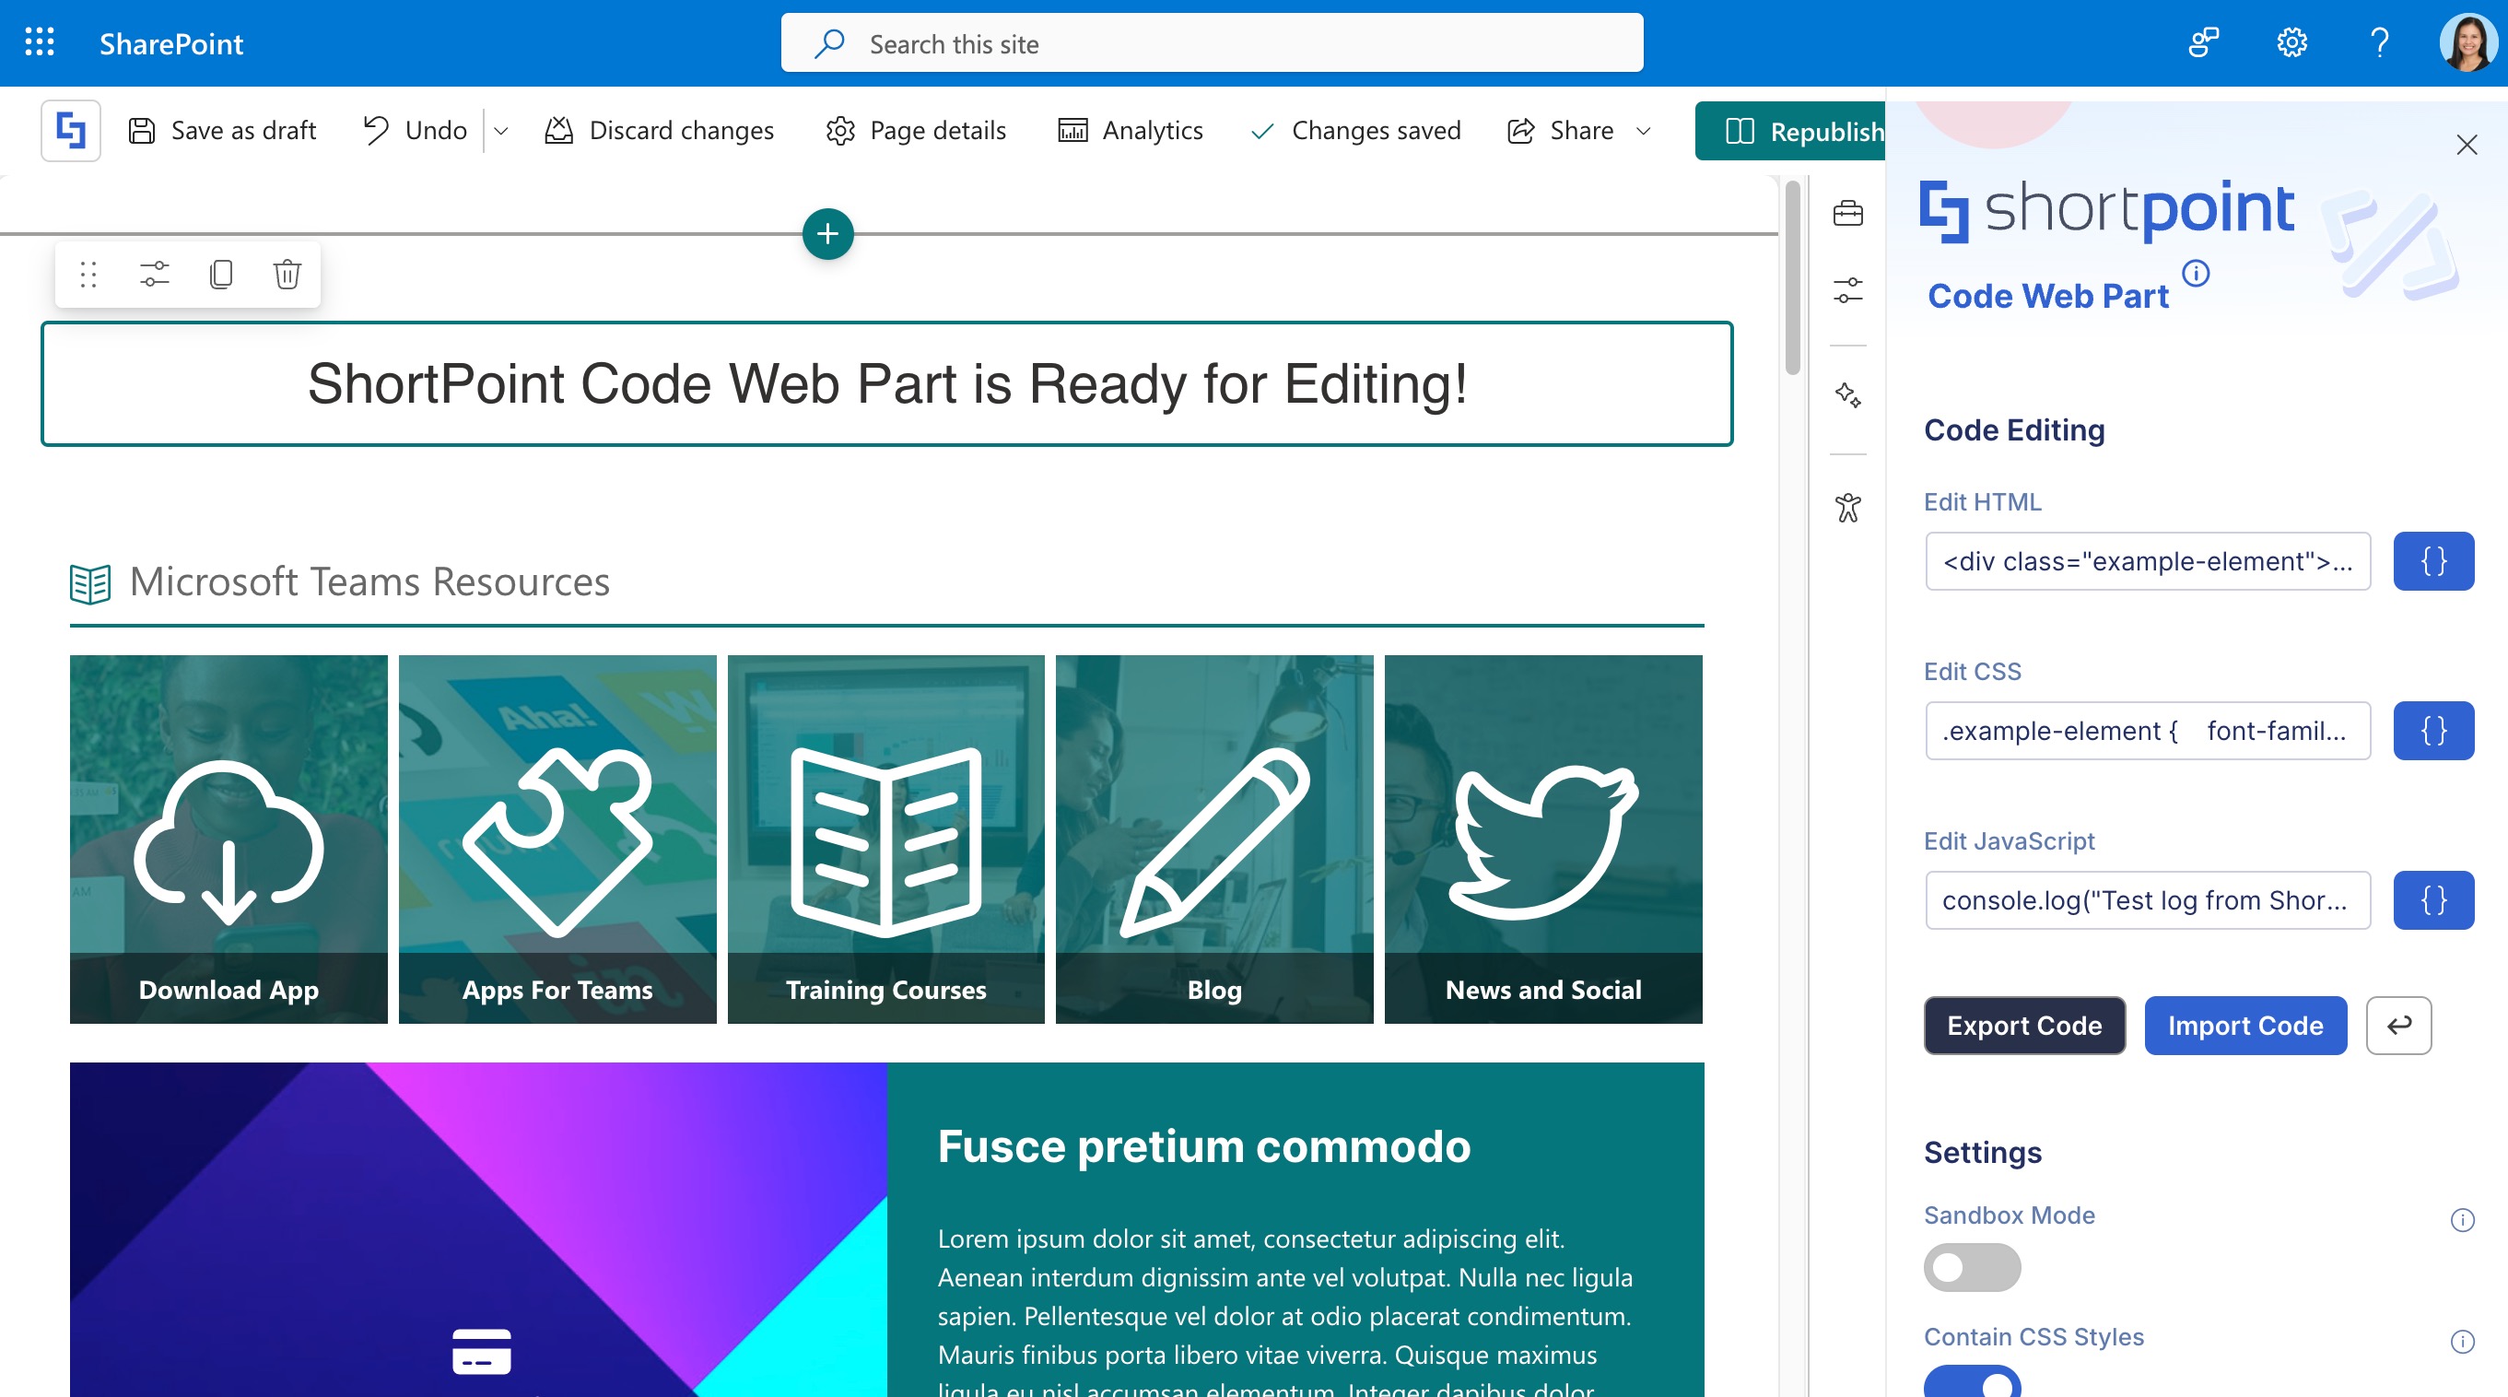Click the ShortPoint logo icon in toolbar
Screen dimensions: 2508x1397
(70, 131)
